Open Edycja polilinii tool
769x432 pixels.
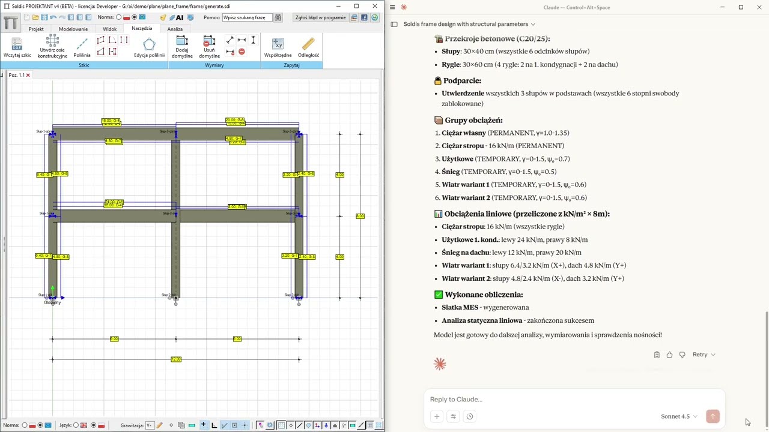click(x=149, y=47)
